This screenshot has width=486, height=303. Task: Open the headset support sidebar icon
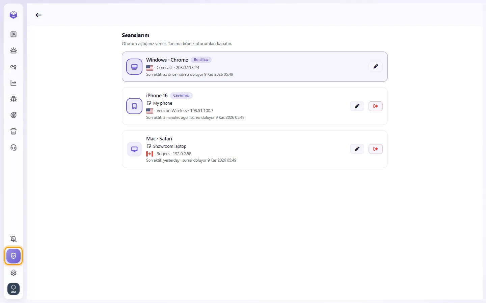coord(13,147)
